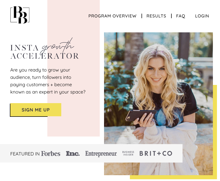Click the BB logo icon
The width and height of the screenshot is (220, 181).
pos(20,15)
